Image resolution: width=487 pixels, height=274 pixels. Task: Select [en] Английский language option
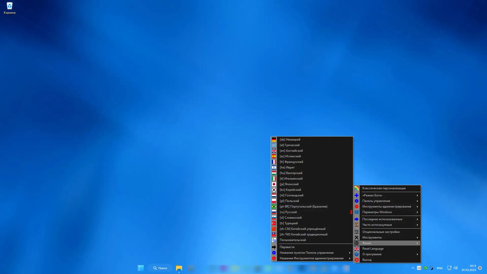(x=291, y=151)
